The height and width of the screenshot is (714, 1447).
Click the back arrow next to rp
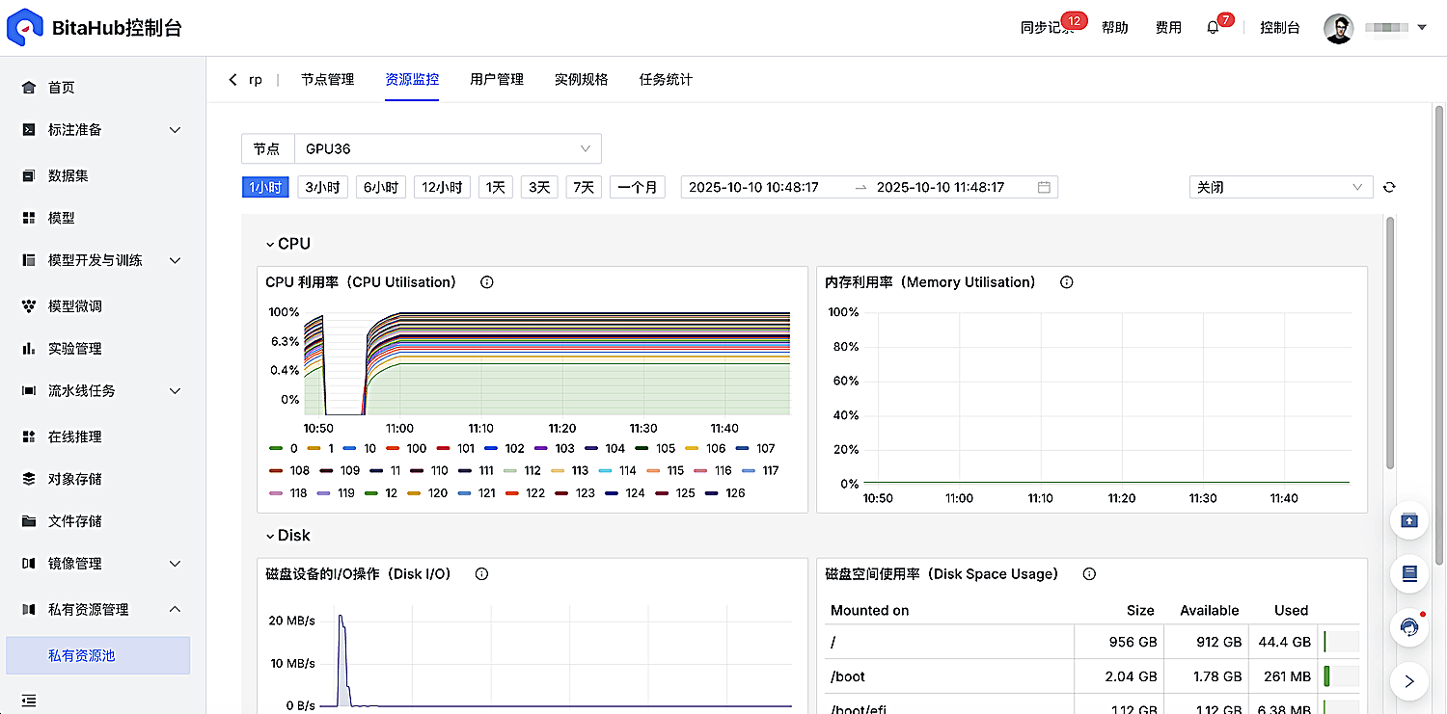[232, 80]
